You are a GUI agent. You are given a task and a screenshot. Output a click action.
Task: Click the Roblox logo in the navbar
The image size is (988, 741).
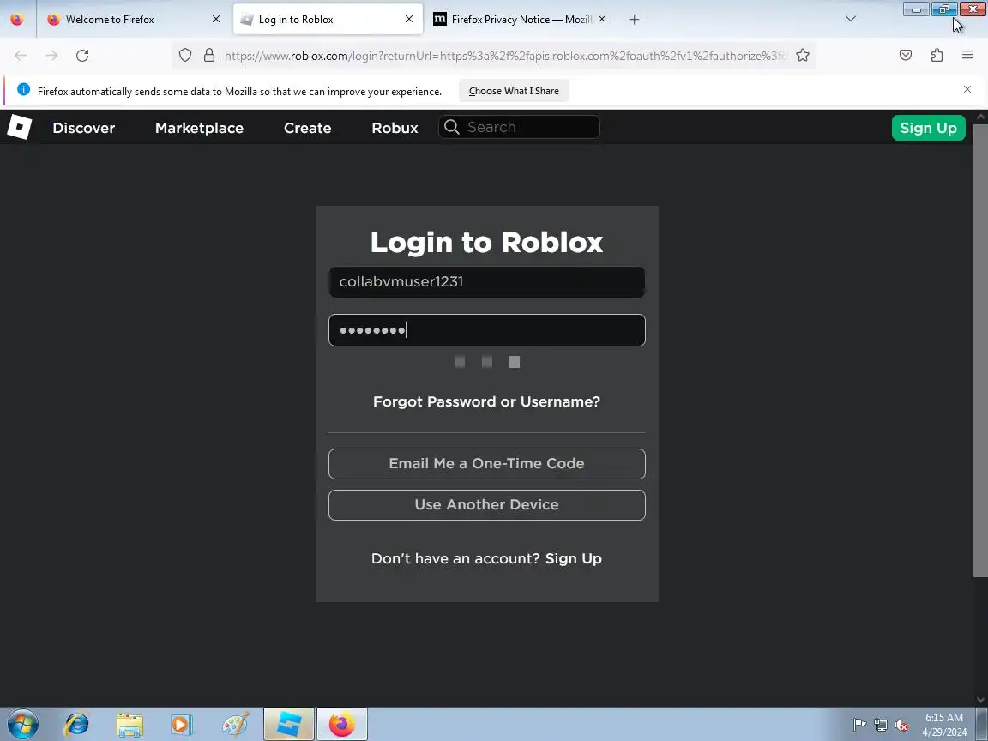19,127
